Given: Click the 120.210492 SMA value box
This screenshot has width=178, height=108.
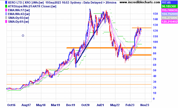Looking at the screenshot, I should pos(170,22).
